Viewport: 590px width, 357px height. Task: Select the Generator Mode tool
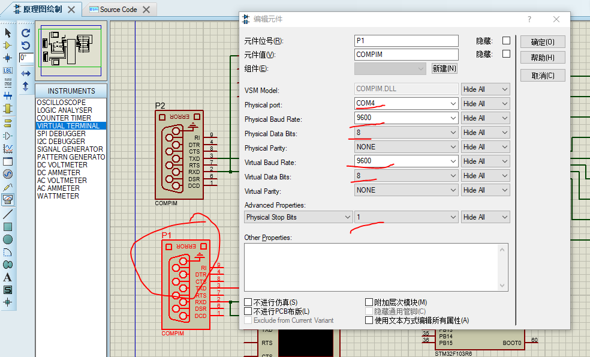click(x=8, y=174)
